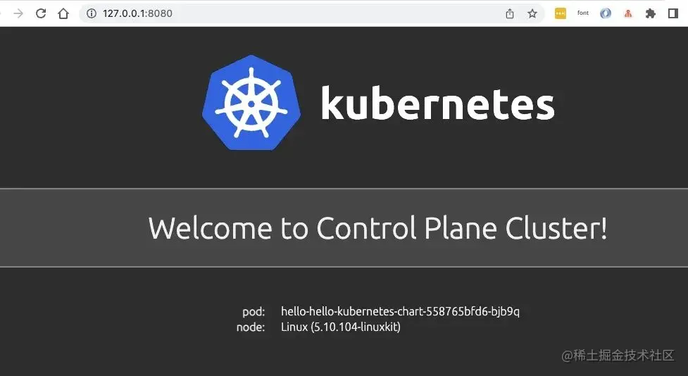688x376 pixels.
Task: View site information icon beside the URL
Action: pos(92,13)
